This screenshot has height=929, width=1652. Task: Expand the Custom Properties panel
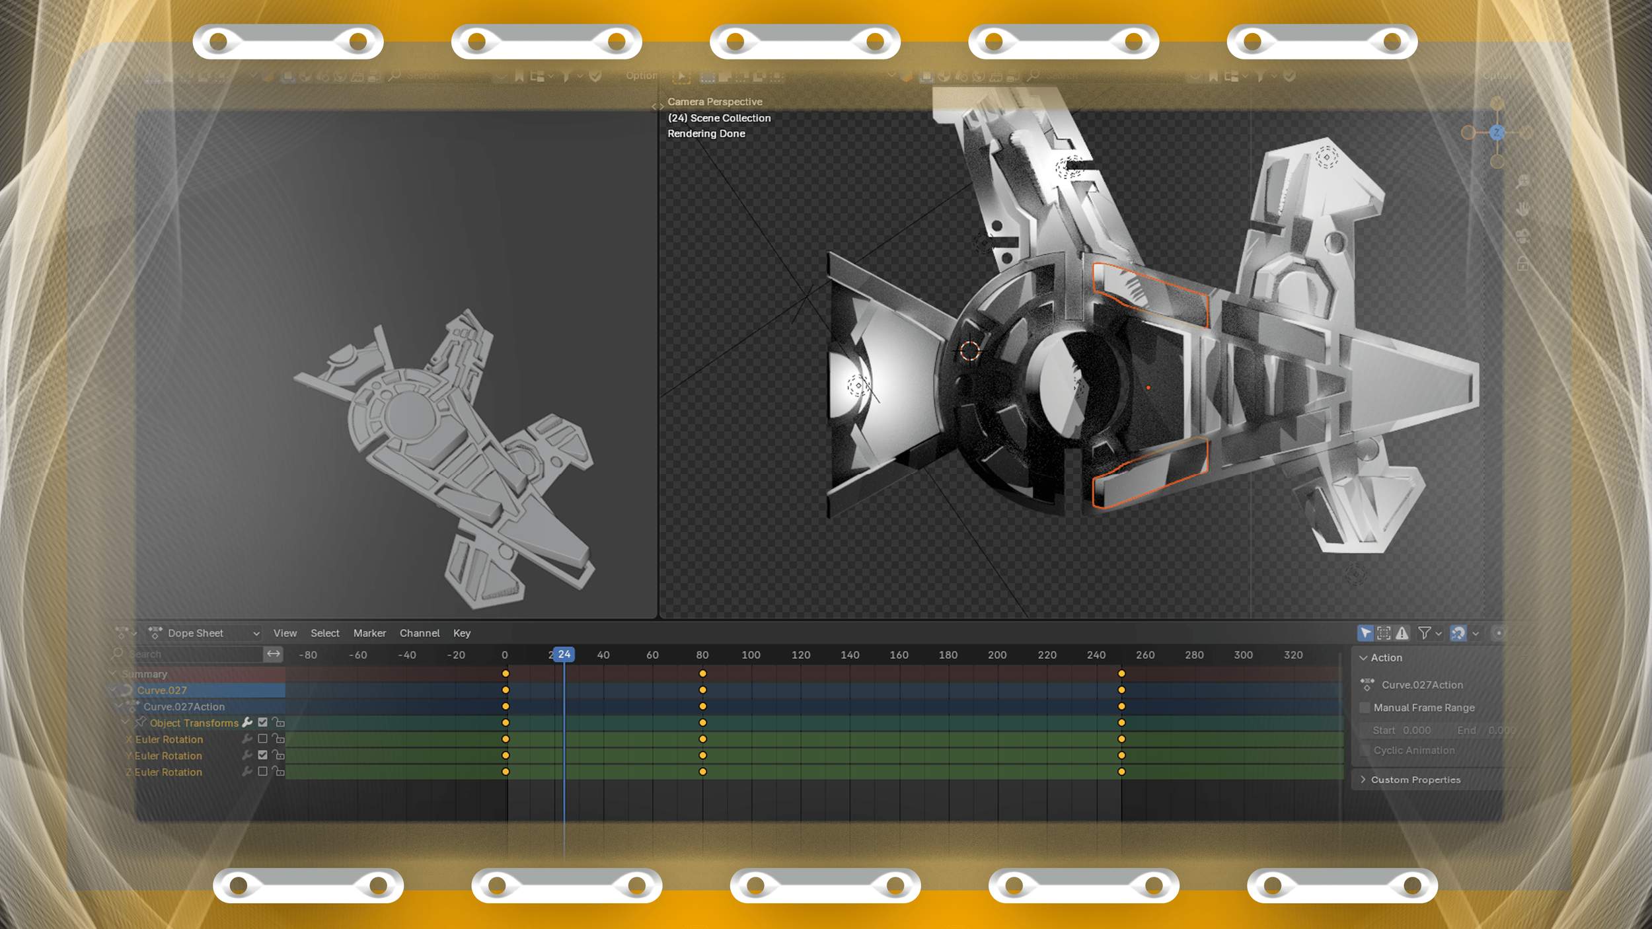(1363, 780)
